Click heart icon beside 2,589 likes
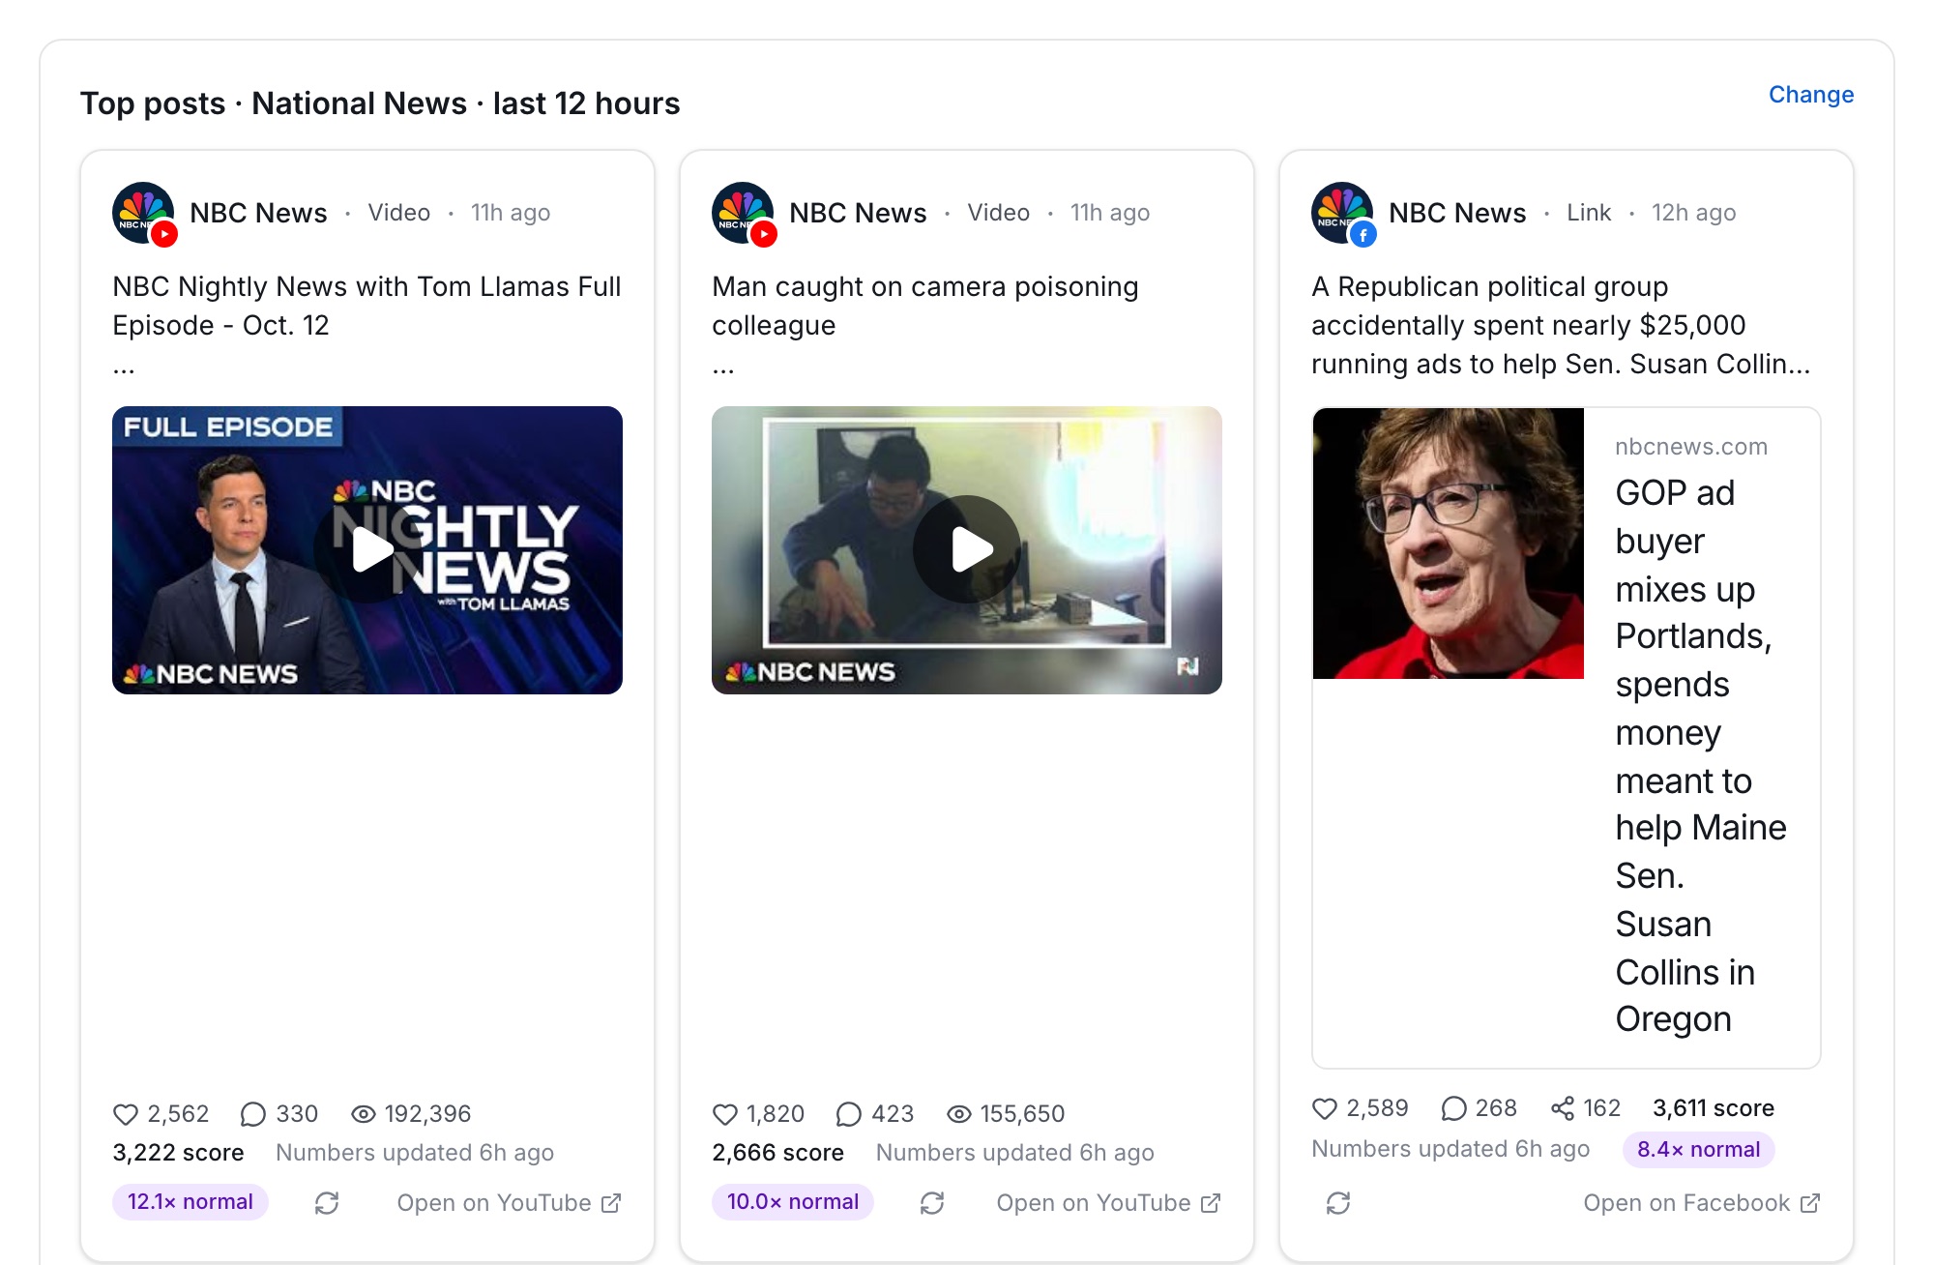The width and height of the screenshot is (1934, 1265). tap(1325, 1108)
